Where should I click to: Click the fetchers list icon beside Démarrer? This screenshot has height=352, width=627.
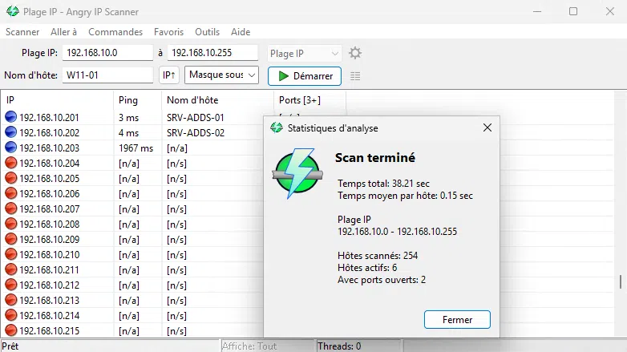tap(355, 75)
